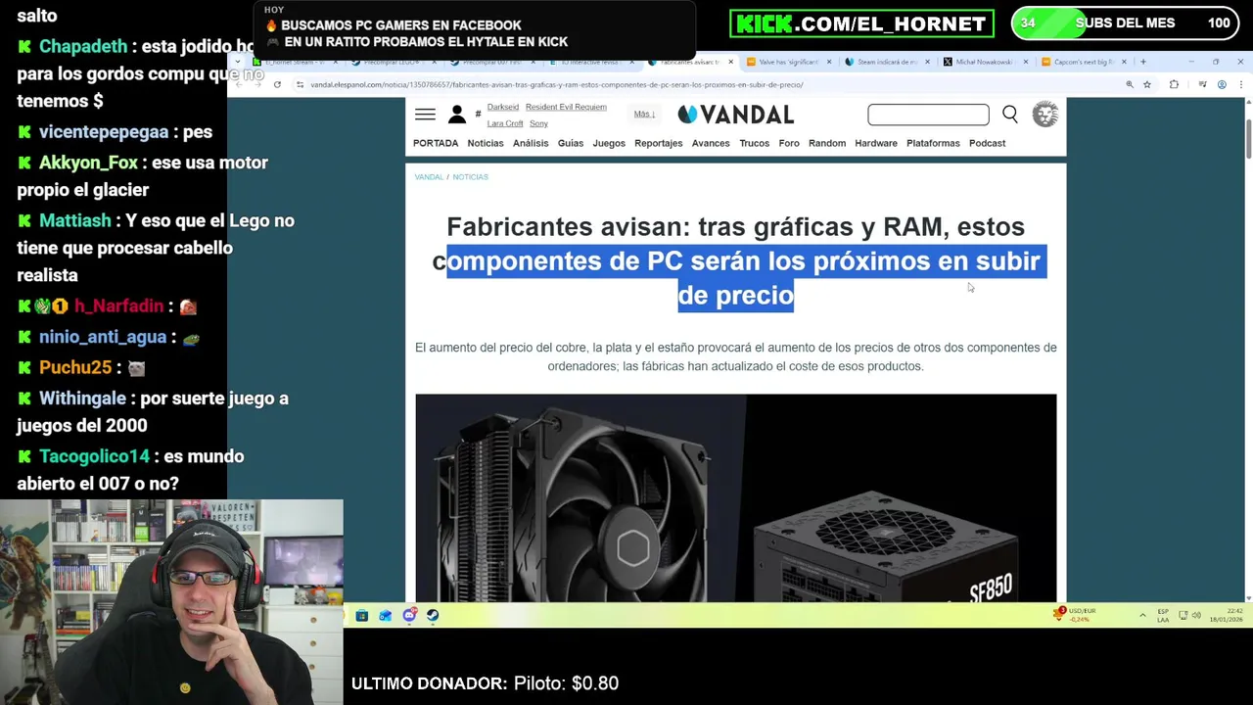Click the VANDAL site logo
Screen dimensions: 1253x705
(736, 115)
